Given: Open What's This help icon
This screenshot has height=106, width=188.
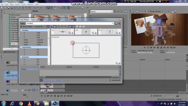Looking at the screenshot, I should tap(87, 8).
